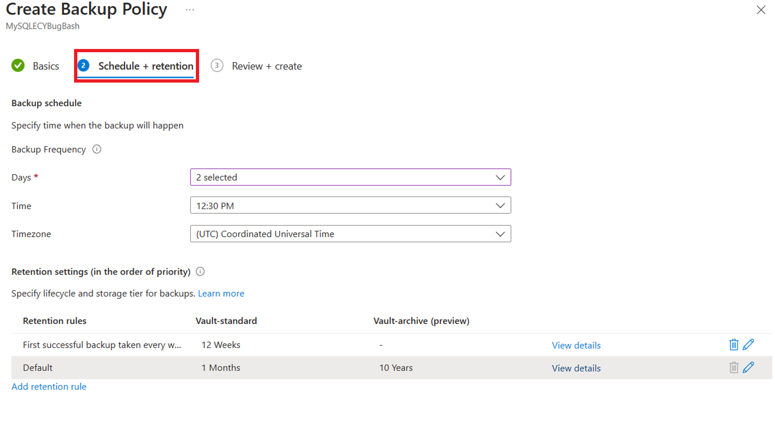Click Add retention rule link
The height and width of the screenshot is (425, 775).
click(x=49, y=387)
